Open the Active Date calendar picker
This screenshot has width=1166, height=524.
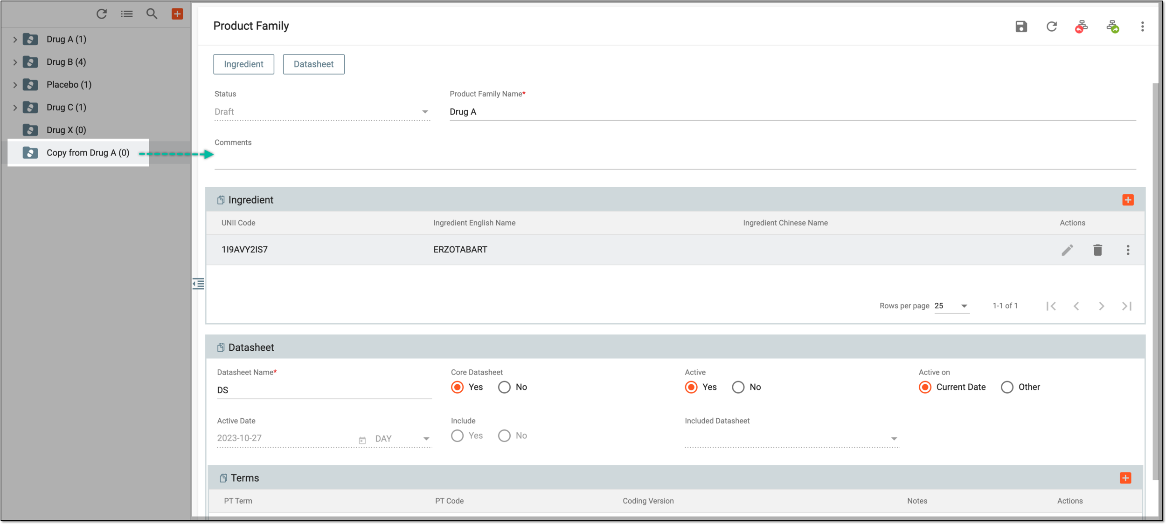point(362,440)
